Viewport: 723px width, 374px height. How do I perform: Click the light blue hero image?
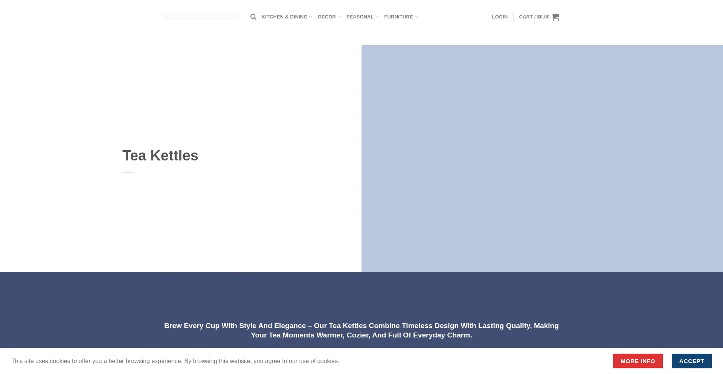point(542,159)
